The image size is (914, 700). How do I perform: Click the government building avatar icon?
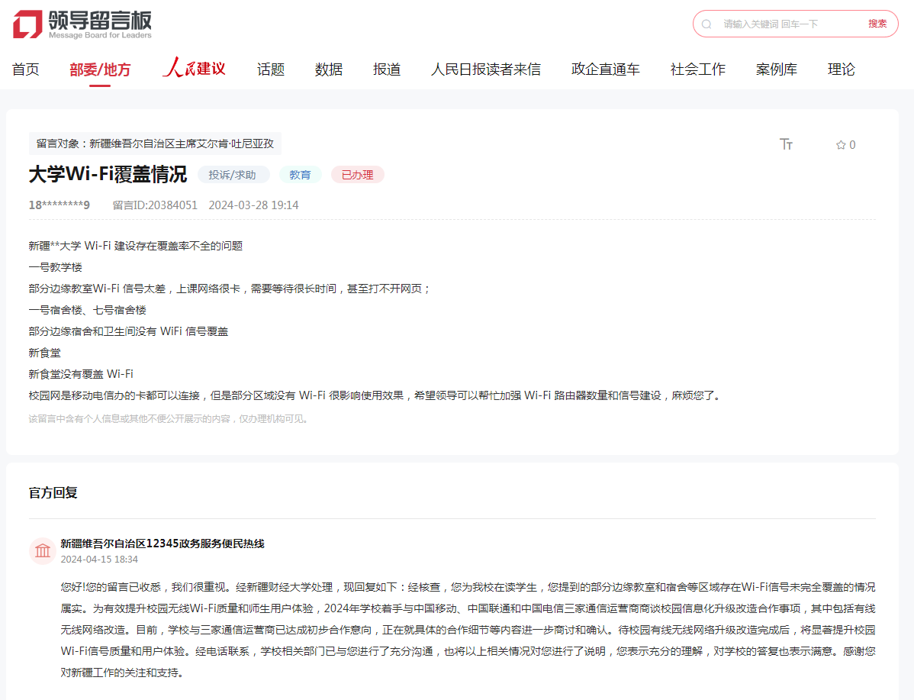pyautogui.click(x=43, y=550)
